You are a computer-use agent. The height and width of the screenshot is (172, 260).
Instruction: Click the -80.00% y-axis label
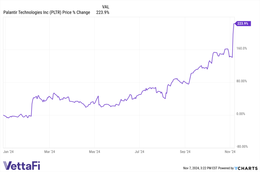coord(241,146)
